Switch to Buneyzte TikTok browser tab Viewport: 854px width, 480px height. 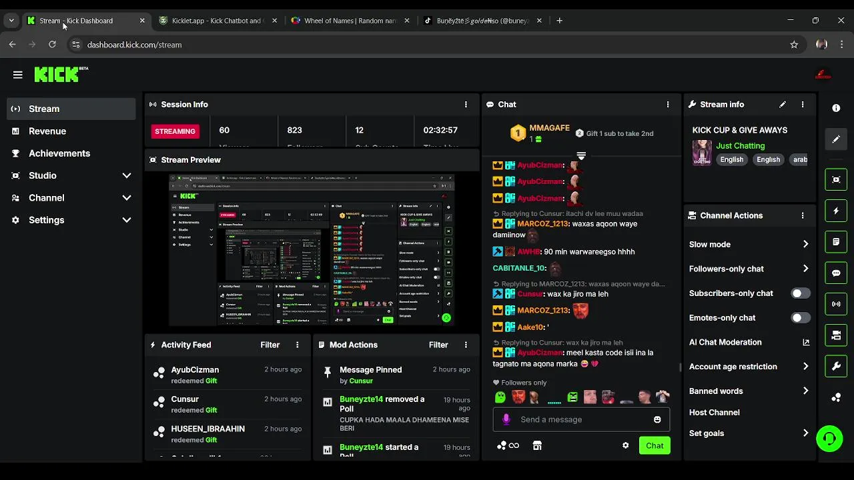pyautogui.click(x=482, y=21)
